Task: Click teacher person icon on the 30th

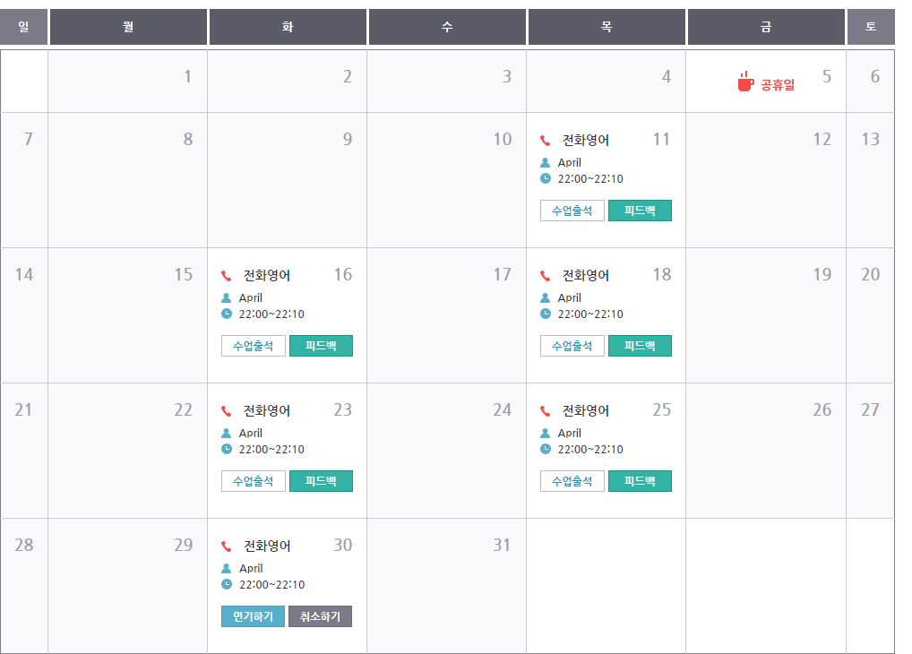Action: 226,568
